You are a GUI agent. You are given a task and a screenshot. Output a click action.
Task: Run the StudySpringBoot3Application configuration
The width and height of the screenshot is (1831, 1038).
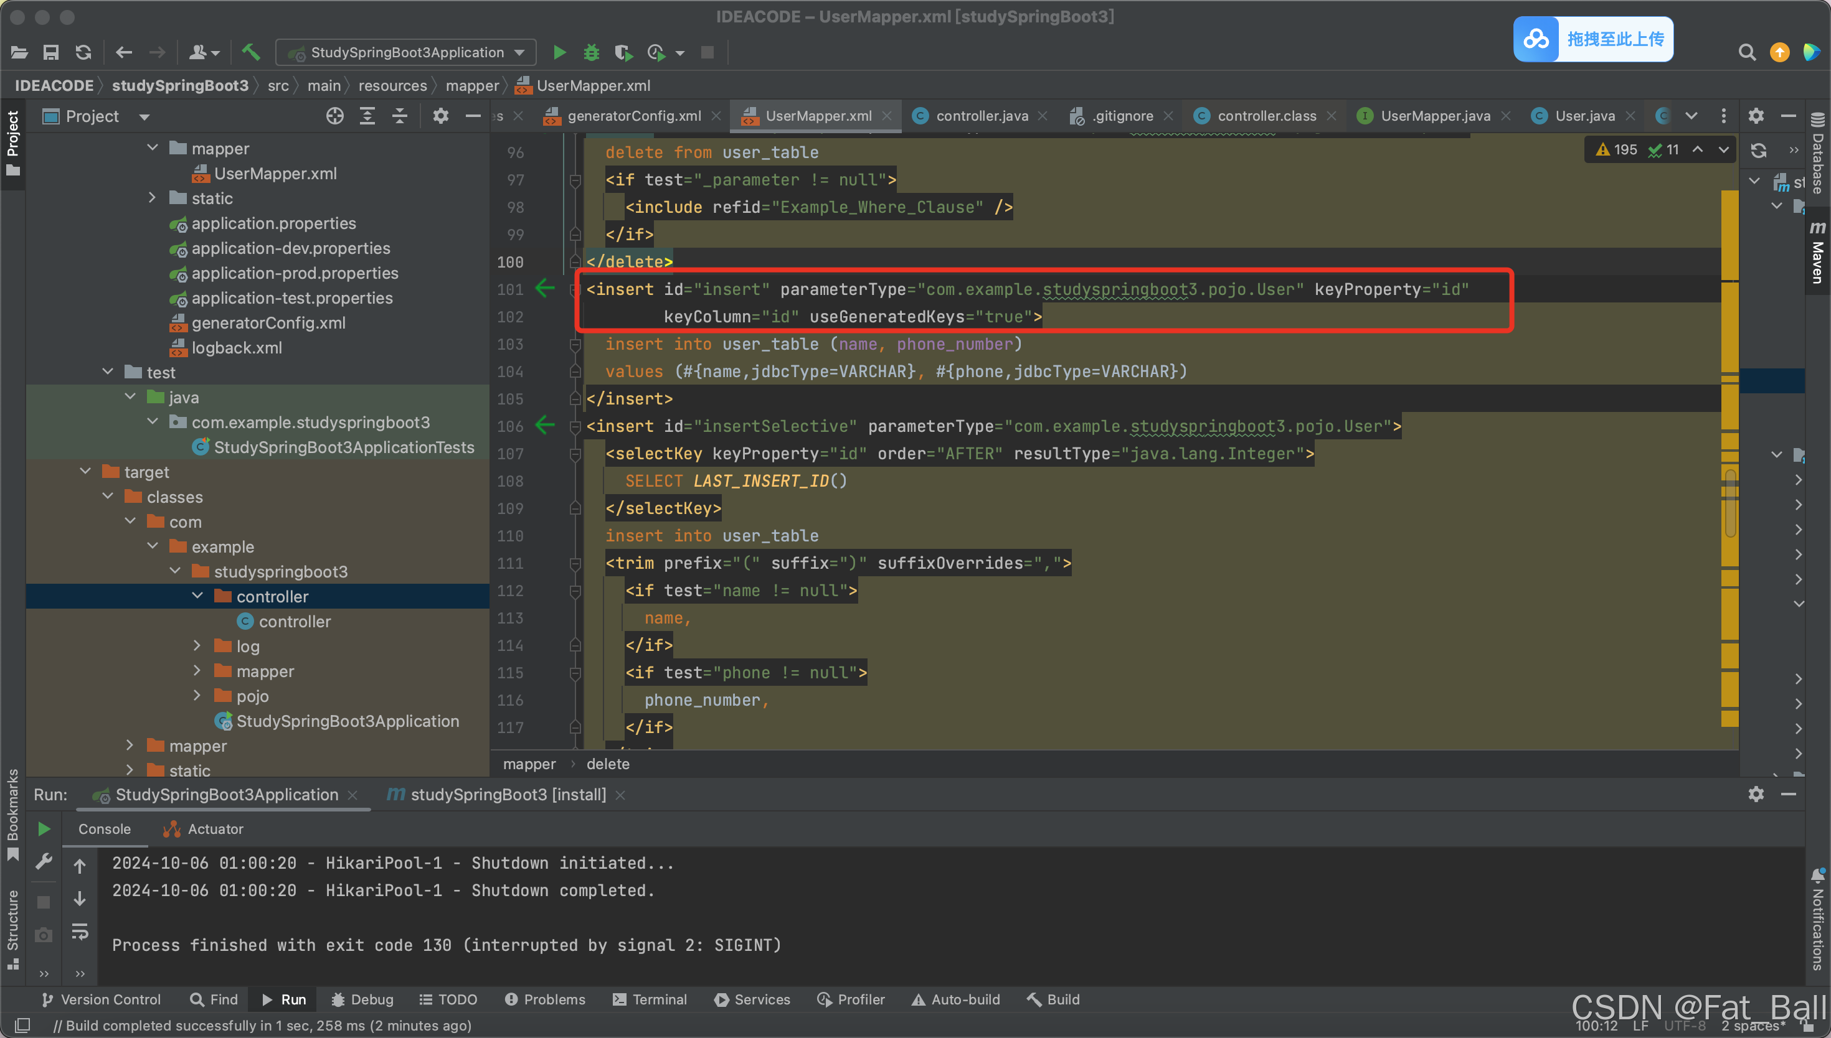(x=560, y=52)
